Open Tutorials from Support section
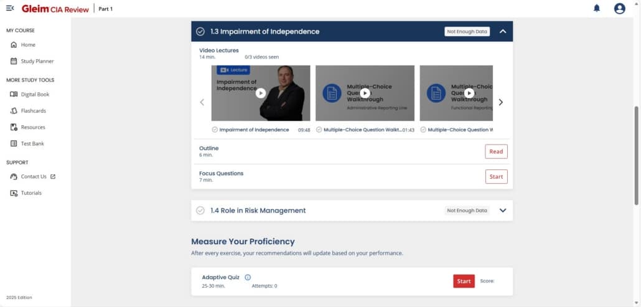The image size is (641, 307). coord(31,193)
